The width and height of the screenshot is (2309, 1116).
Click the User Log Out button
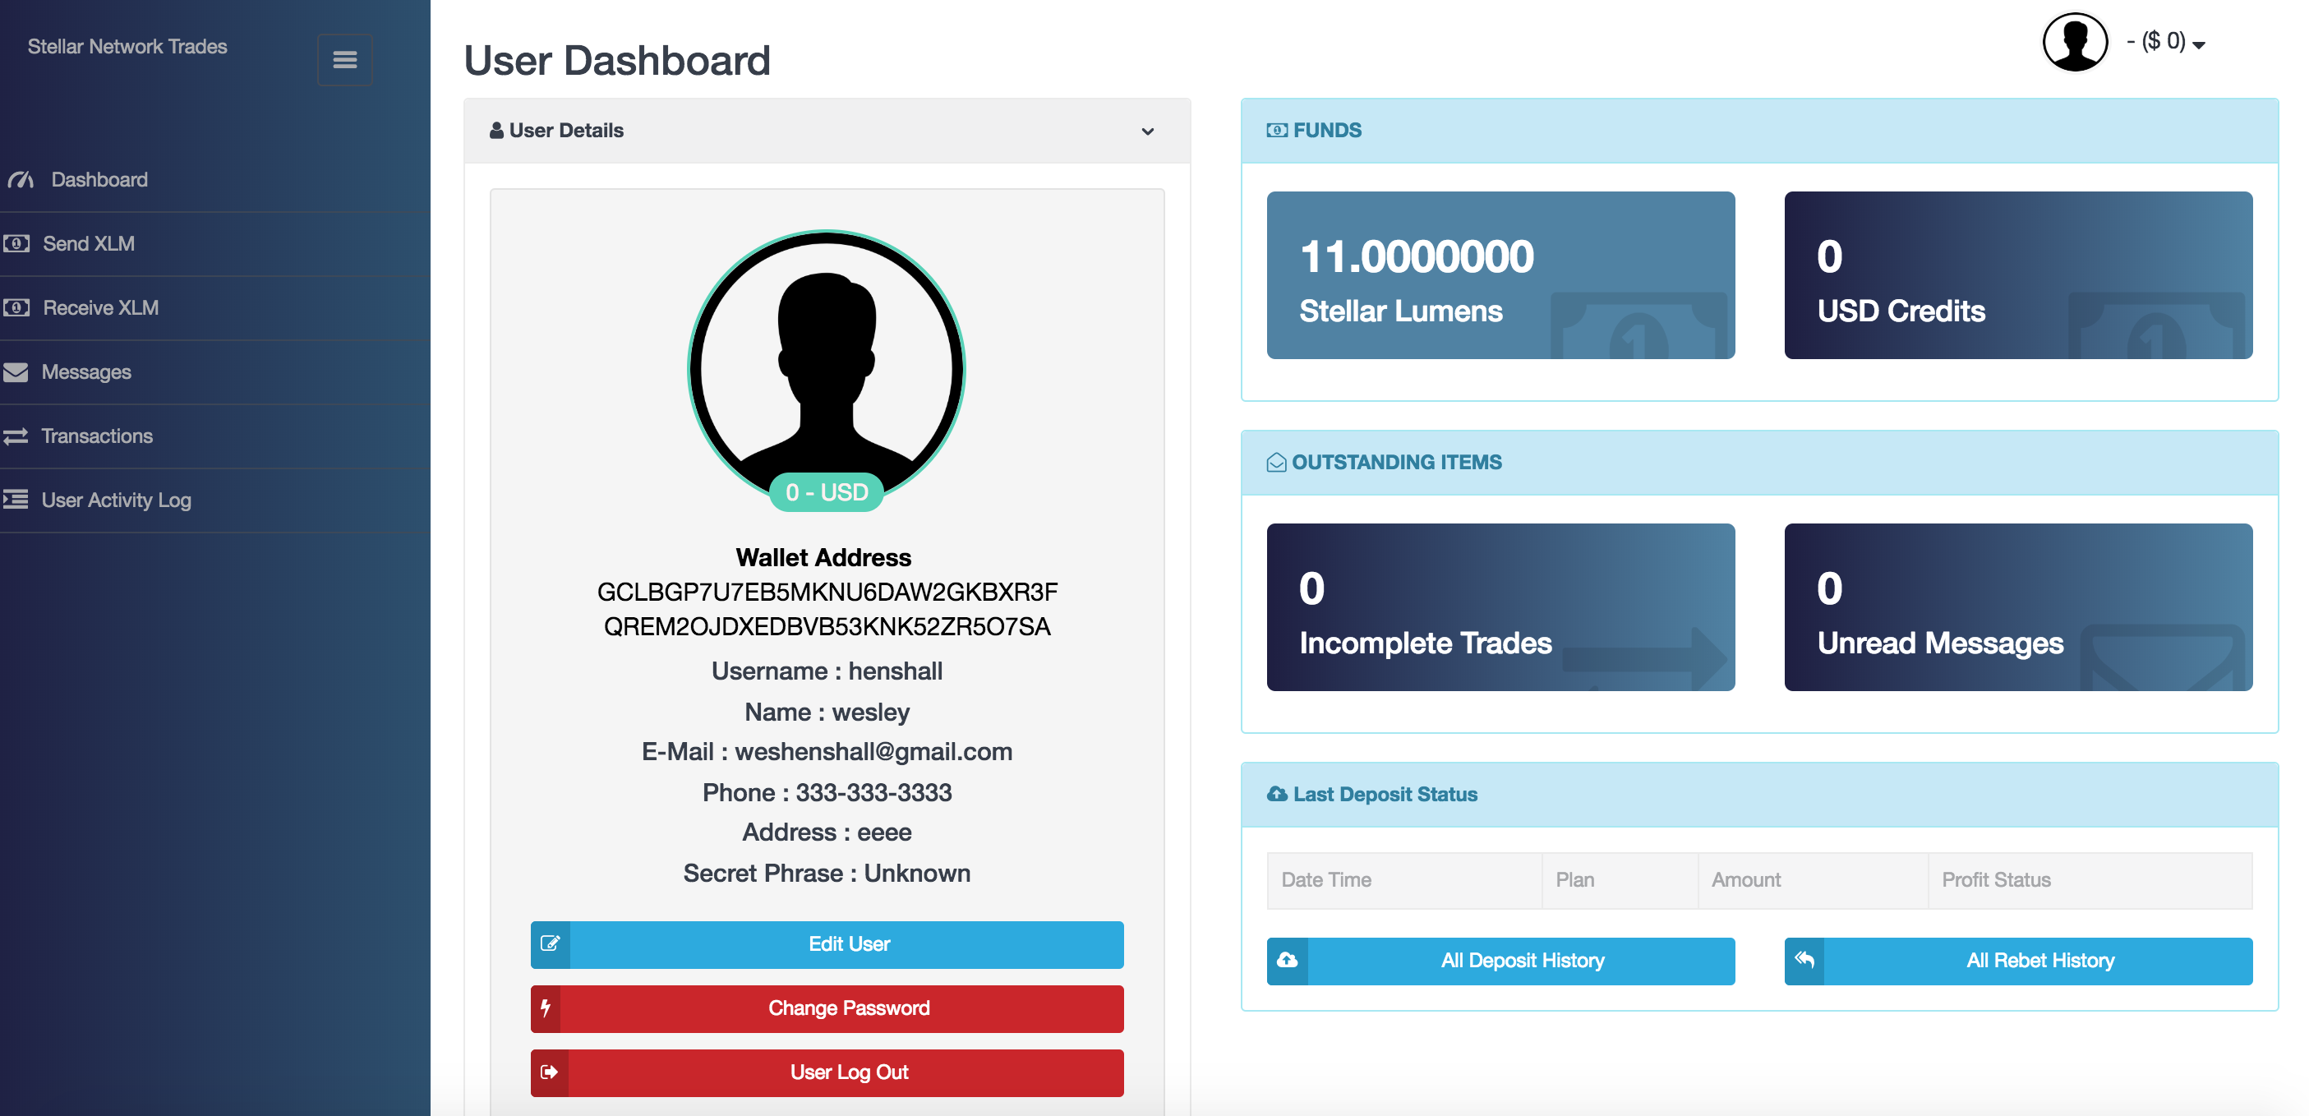(848, 1072)
